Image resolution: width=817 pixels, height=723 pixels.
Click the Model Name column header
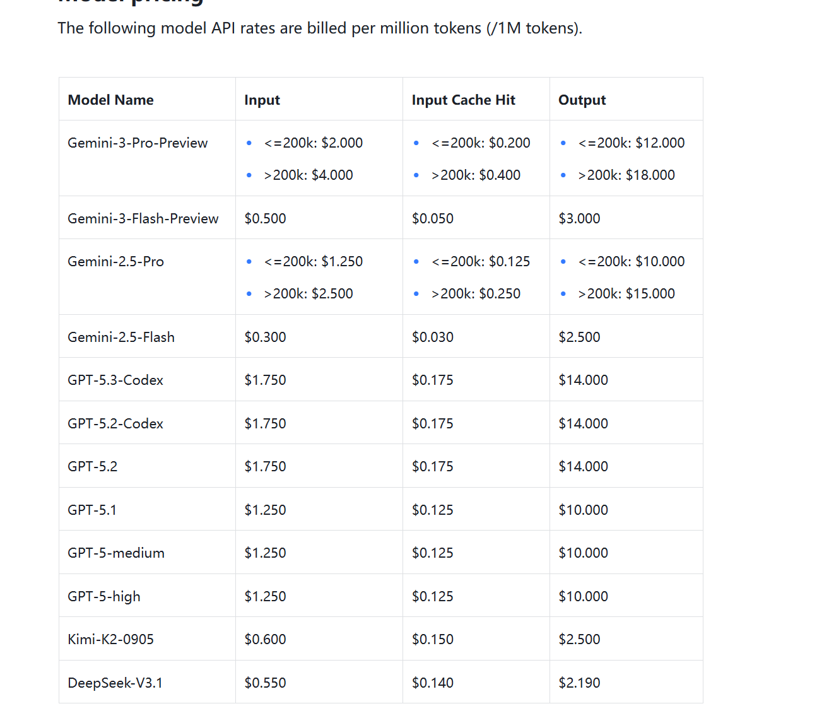pos(110,100)
